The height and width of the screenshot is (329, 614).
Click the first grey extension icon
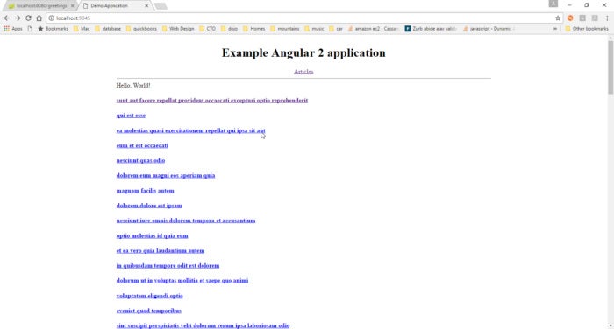coord(582,18)
